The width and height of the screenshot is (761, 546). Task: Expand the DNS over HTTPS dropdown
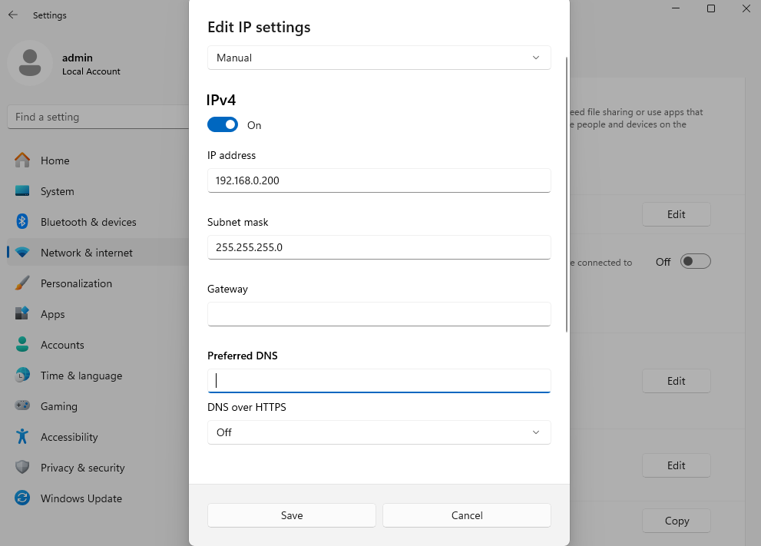[379, 432]
